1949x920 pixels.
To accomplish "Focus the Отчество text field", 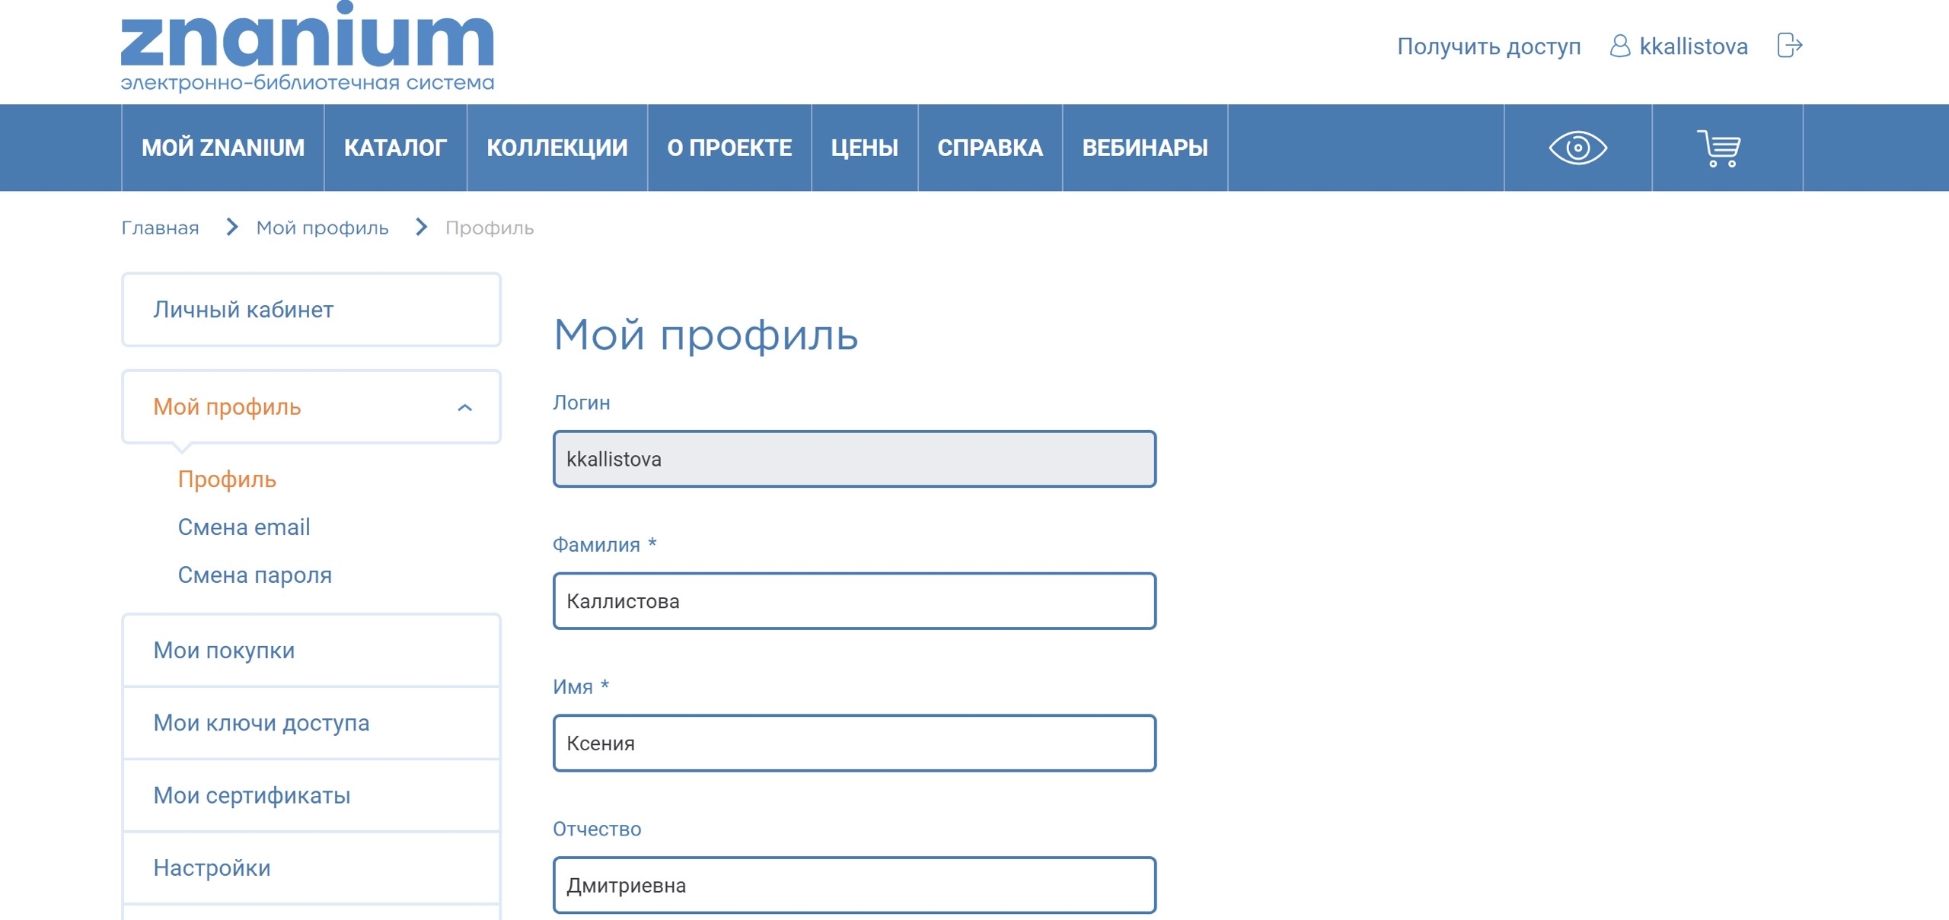I will pyautogui.click(x=853, y=884).
